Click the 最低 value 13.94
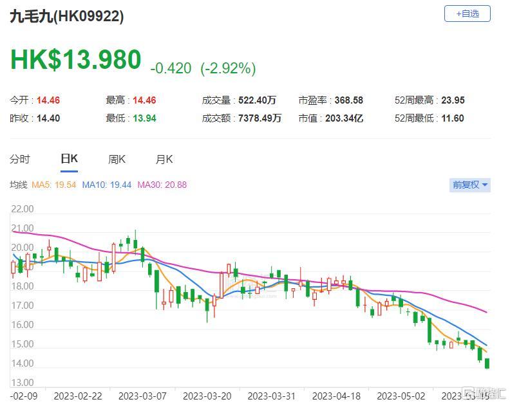Viewport: 510px width, 404px height. (x=144, y=118)
